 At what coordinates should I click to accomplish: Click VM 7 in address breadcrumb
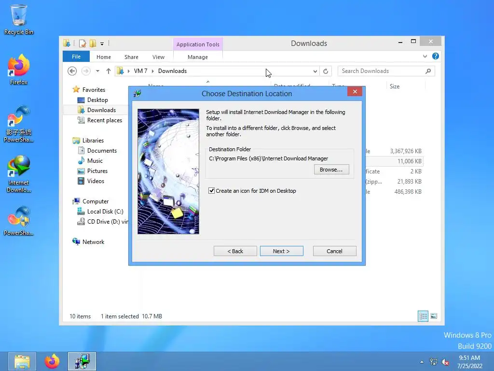click(140, 71)
